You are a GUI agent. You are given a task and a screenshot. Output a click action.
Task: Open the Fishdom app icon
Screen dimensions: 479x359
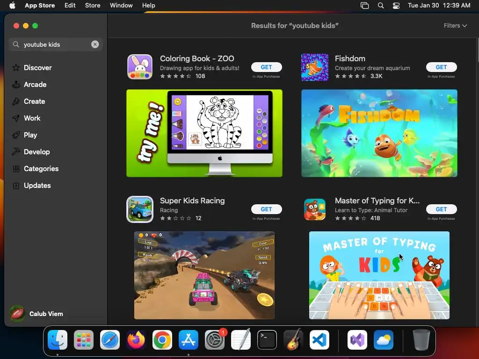coord(315,67)
